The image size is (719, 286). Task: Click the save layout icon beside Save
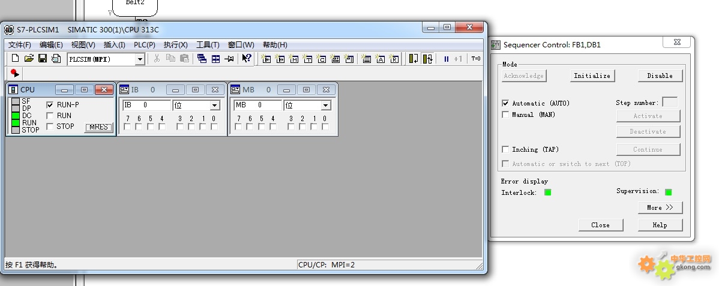click(56, 59)
